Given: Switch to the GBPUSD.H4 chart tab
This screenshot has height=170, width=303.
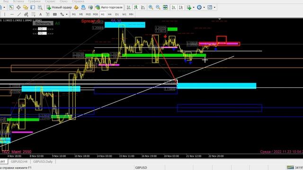Looking at the screenshot, I should [x=19, y=161].
